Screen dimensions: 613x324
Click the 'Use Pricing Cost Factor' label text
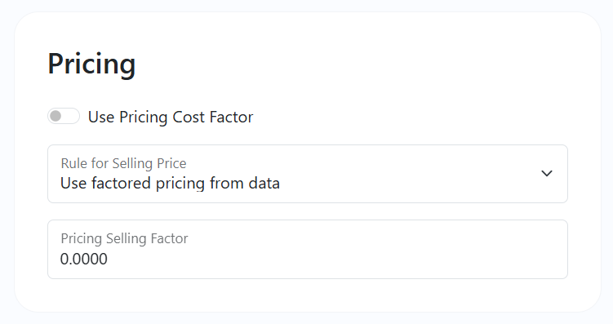pos(171,117)
